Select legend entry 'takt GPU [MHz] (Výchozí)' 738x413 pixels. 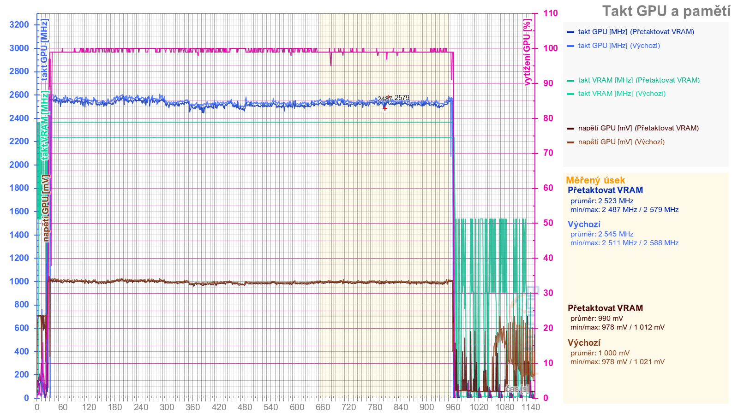[619, 46]
